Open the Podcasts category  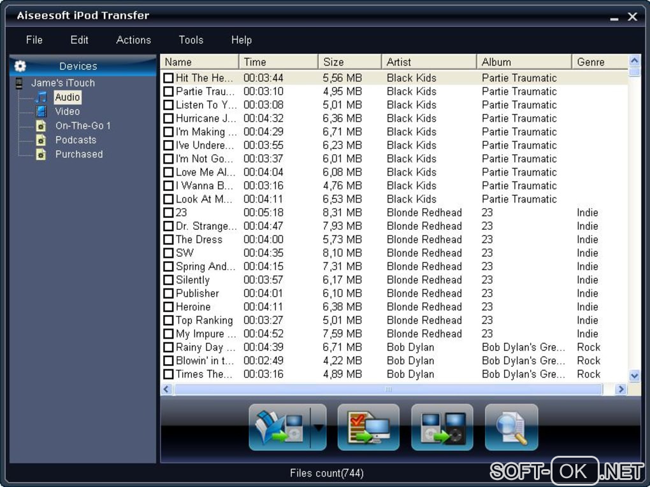76,140
